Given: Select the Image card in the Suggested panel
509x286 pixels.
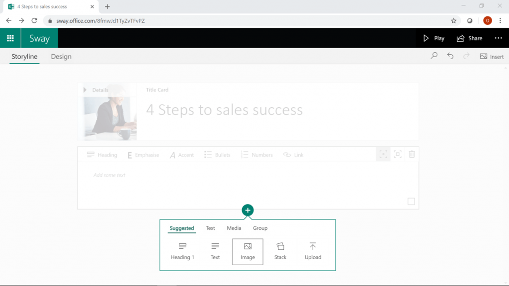Looking at the screenshot, I should pyautogui.click(x=248, y=251).
